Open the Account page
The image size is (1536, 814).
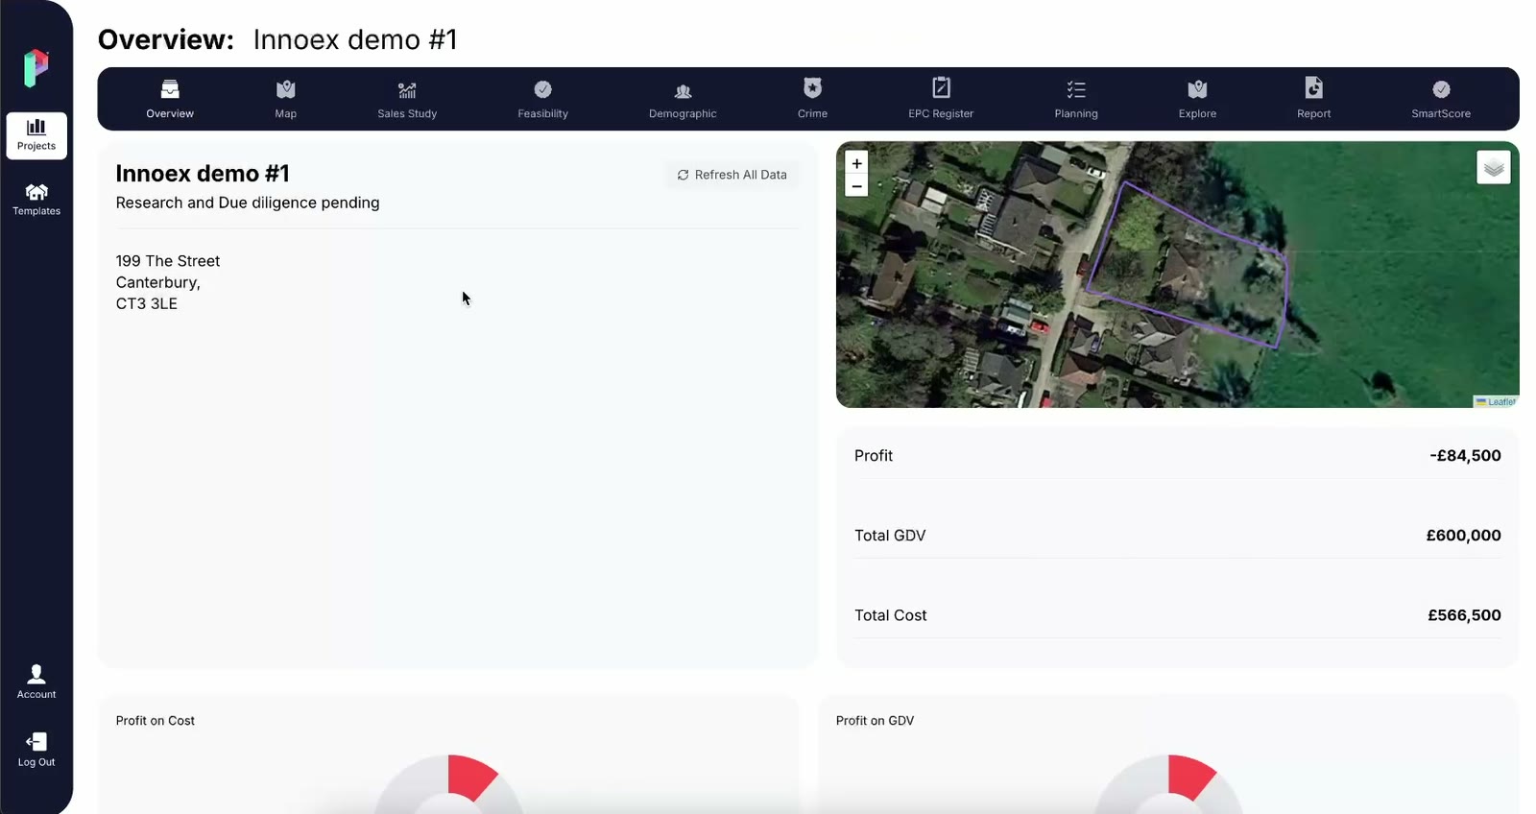36,682
